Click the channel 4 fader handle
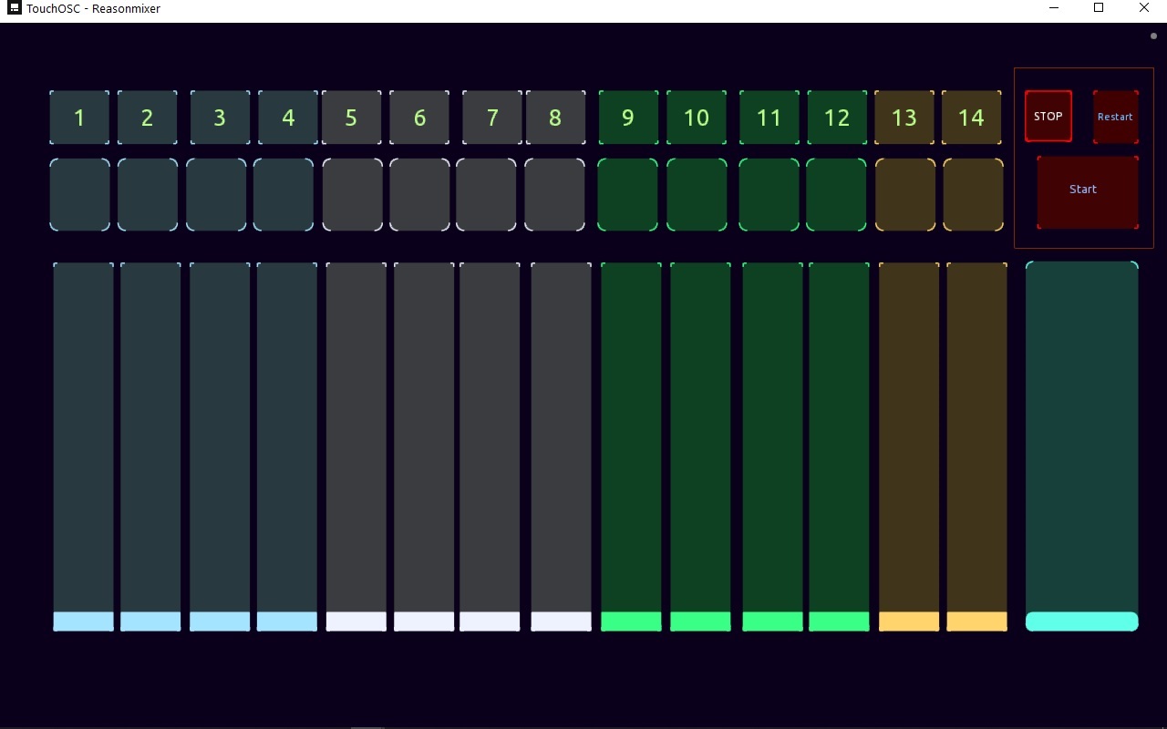Viewport: 1167px width, 729px height. click(x=287, y=621)
